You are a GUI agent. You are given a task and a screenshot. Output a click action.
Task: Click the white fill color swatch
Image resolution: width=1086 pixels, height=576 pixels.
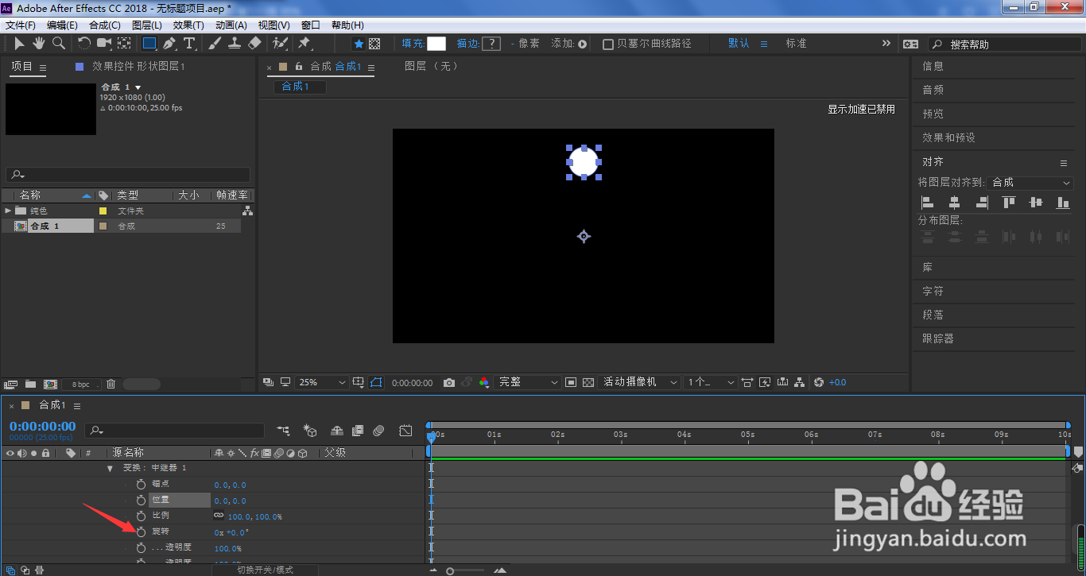click(x=436, y=44)
